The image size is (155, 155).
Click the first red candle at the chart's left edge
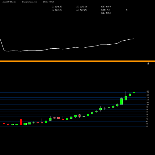pos(4,123)
